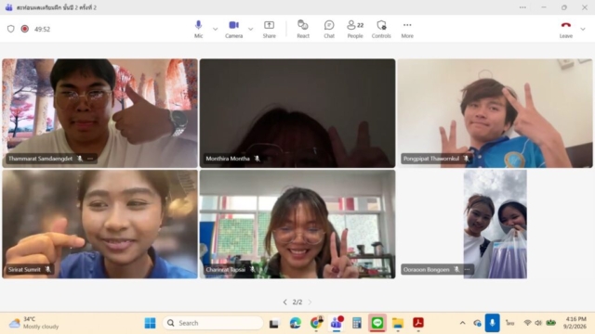Open Wi-Fi network settings in tray
Screen dimensions: 595x334
tap(527, 323)
